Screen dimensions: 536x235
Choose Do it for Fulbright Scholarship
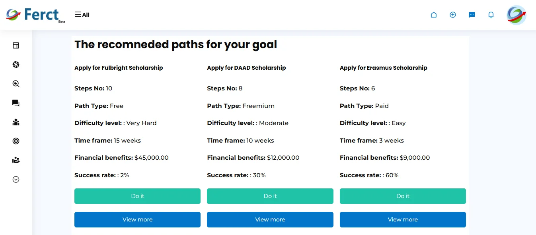pos(137,196)
